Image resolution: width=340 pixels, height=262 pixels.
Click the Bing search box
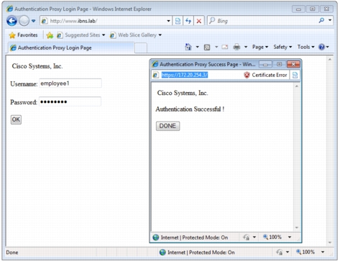point(262,21)
